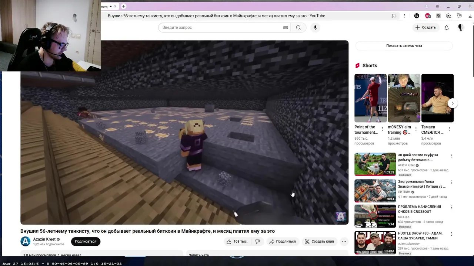The width and height of the screenshot is (474, 266).
Task: Open options for HUSTLE SHOW #30 video
Action: tap(452, 234)
